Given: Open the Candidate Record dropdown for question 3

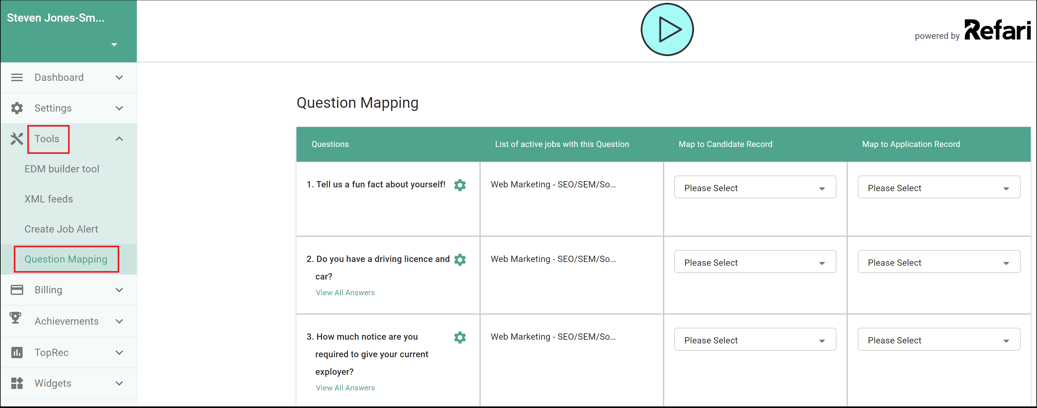Looking at the screenshot, I should tap(755, 339).
